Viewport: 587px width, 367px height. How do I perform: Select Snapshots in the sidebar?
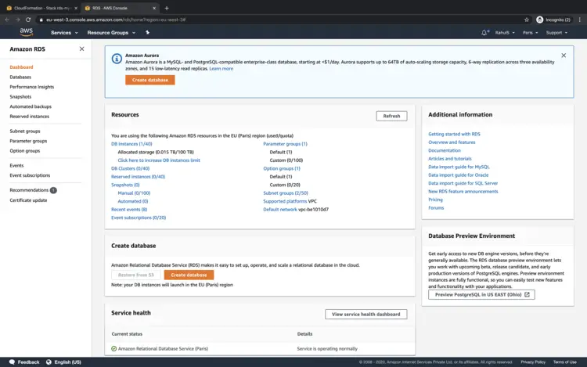pyautogui.click(x=20, y=96)
